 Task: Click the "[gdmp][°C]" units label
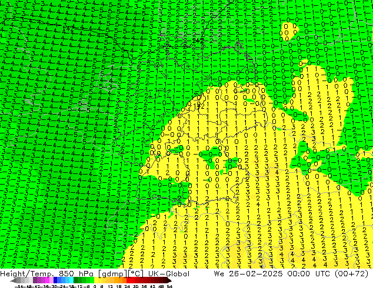(x=113, y=273)
